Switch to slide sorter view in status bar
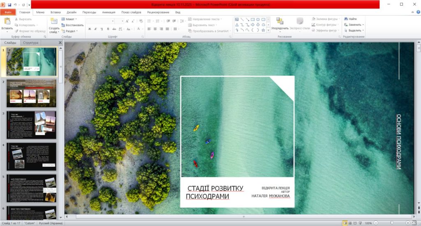The image size is (421, 226). [351, 223]
